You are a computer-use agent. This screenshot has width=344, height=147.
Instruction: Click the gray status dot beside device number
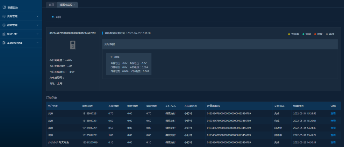(x=95, y=33)
